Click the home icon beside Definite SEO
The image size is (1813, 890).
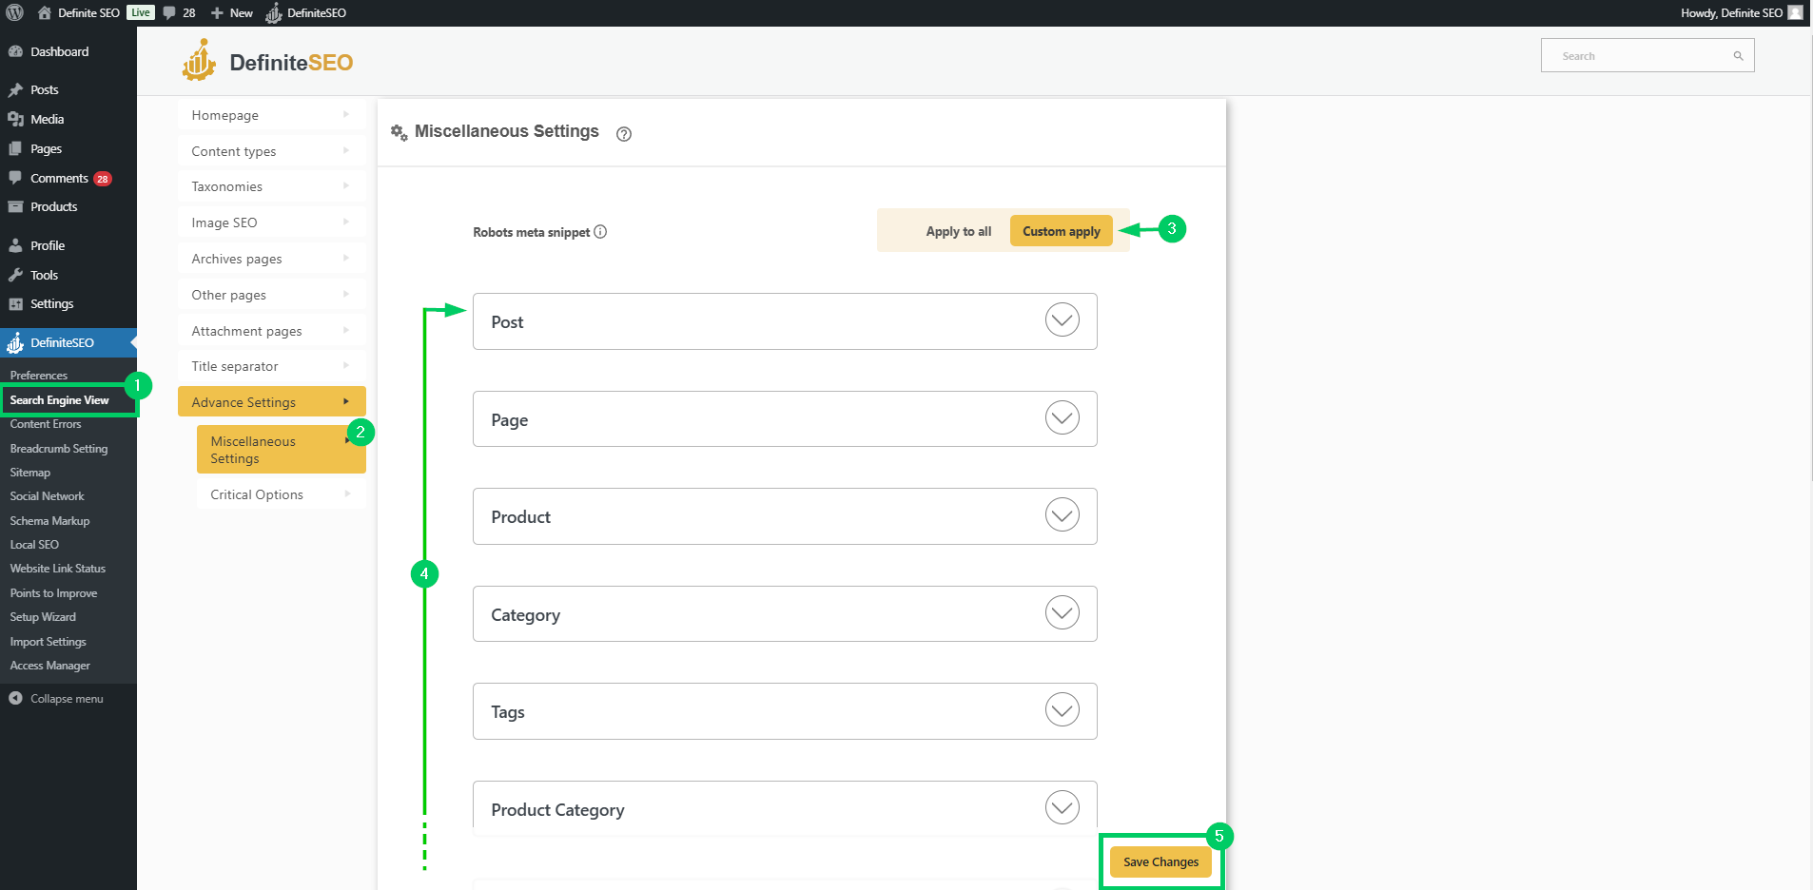[x=44, y=12]
